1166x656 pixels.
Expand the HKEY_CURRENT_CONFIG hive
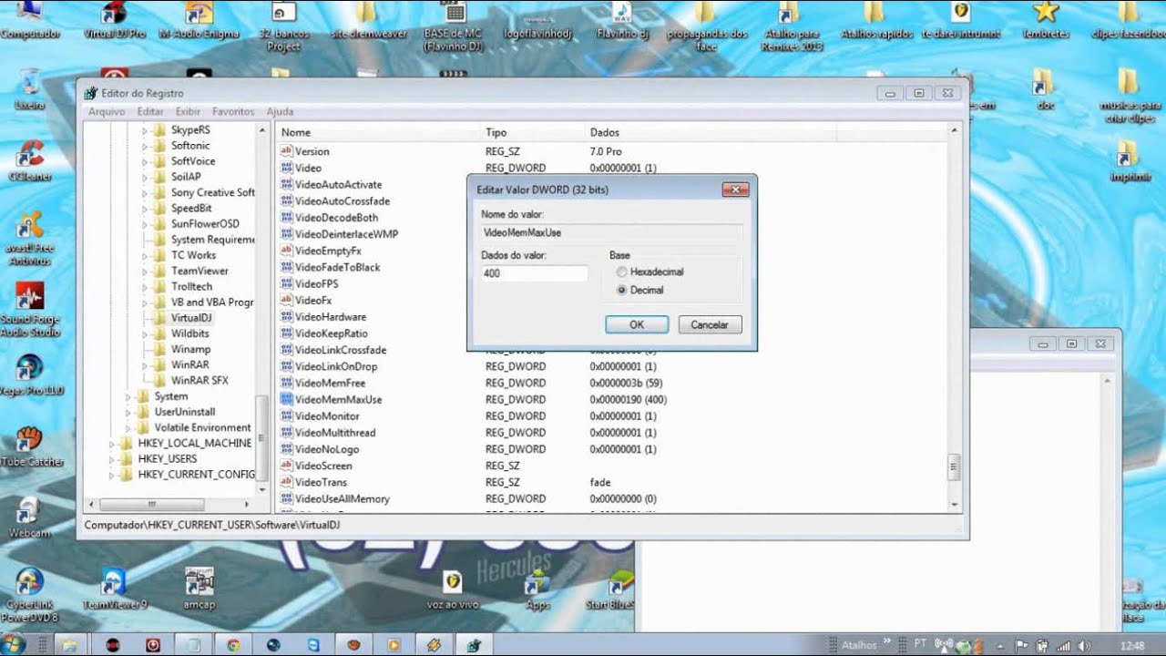112,474
